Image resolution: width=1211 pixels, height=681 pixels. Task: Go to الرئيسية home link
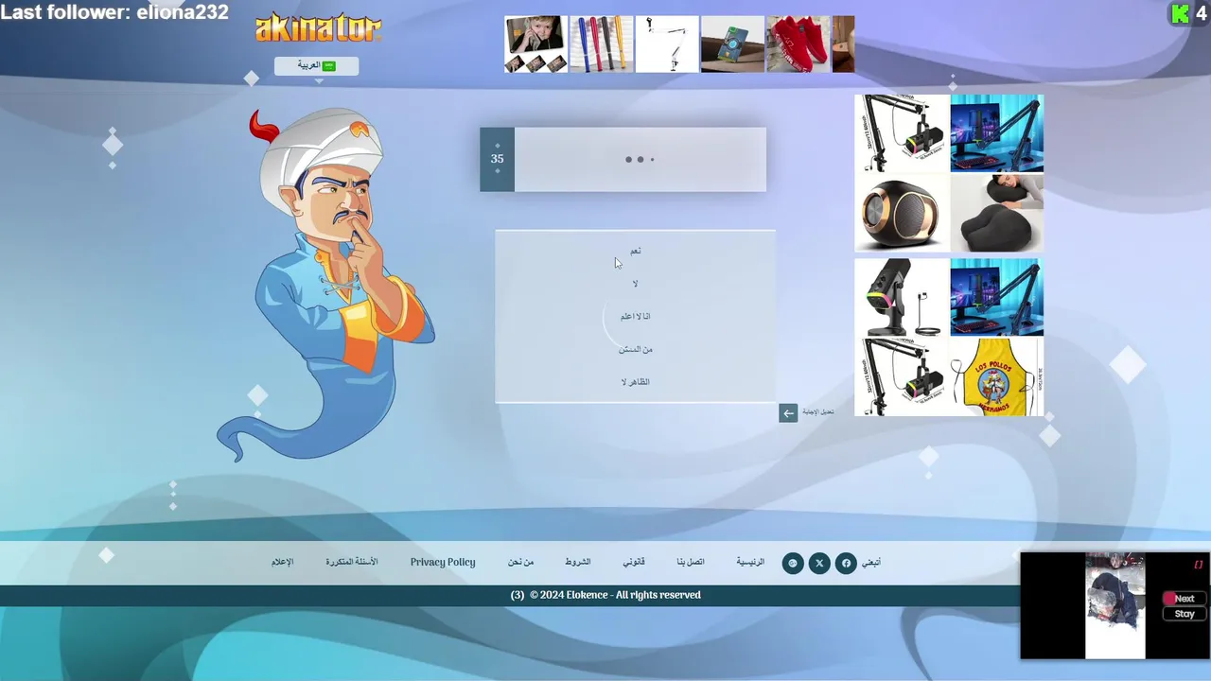(x=750, y=562)
